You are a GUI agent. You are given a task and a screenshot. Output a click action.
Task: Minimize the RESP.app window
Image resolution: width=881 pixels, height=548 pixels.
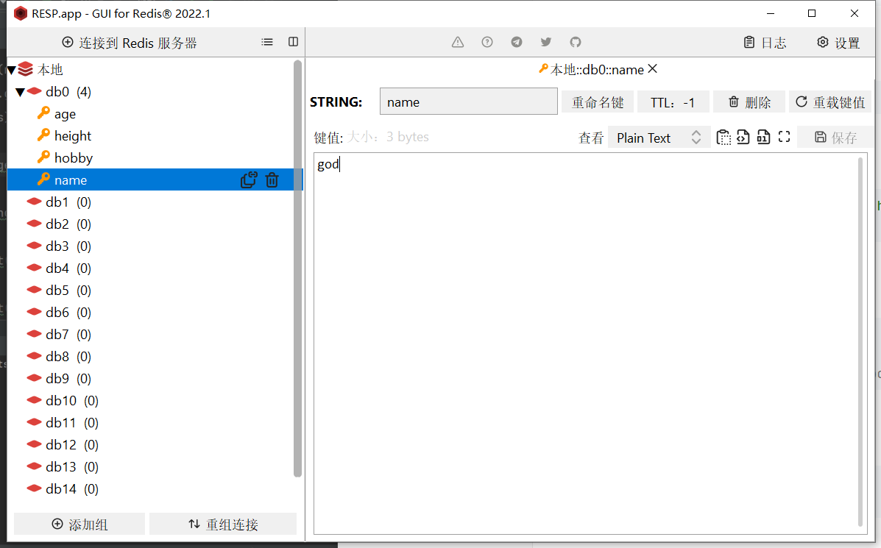[x=771, y=13]
